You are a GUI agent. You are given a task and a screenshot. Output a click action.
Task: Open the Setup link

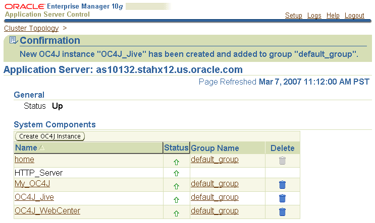[293, 15]
